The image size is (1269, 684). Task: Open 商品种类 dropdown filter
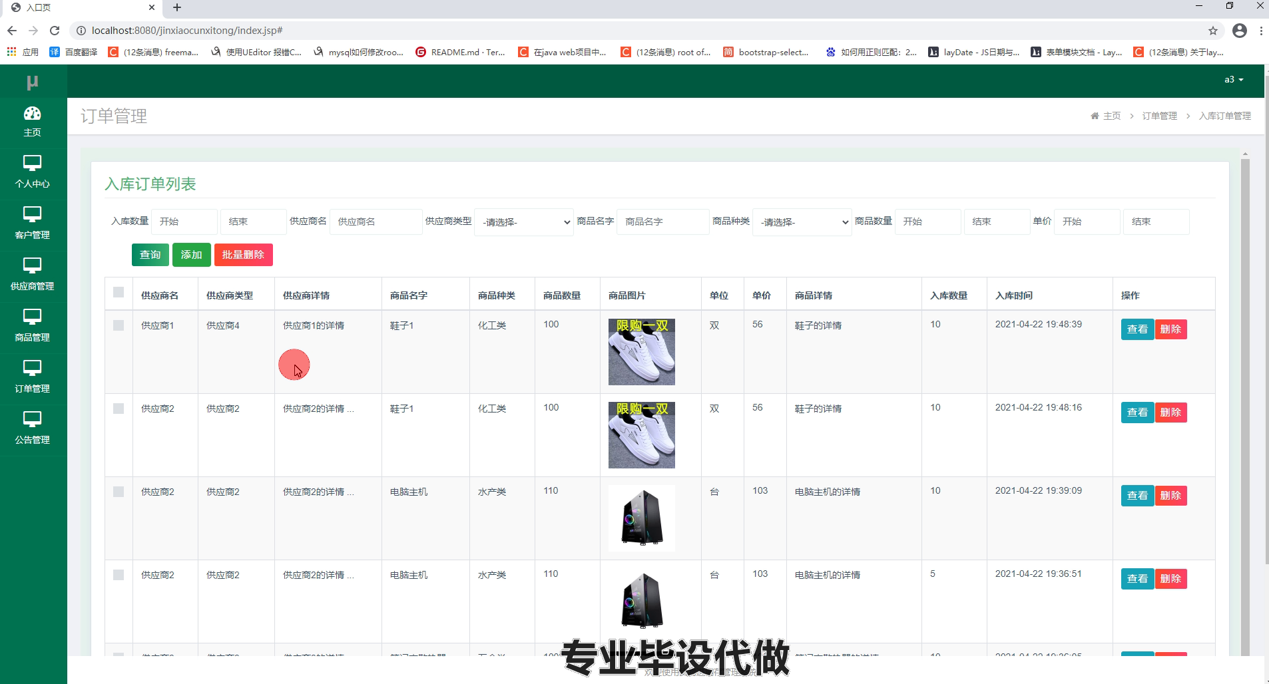pyautogui.click(x=802, y=222)
